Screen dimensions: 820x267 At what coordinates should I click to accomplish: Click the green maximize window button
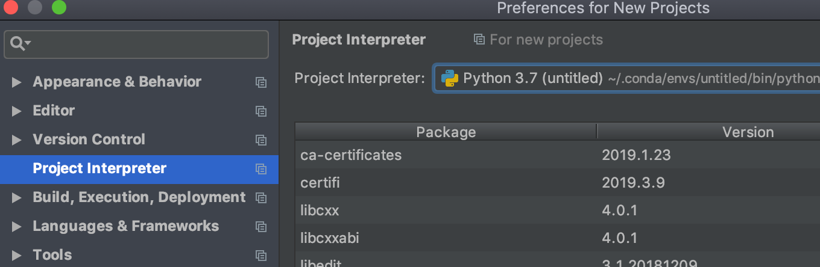[x=58, y=8]
